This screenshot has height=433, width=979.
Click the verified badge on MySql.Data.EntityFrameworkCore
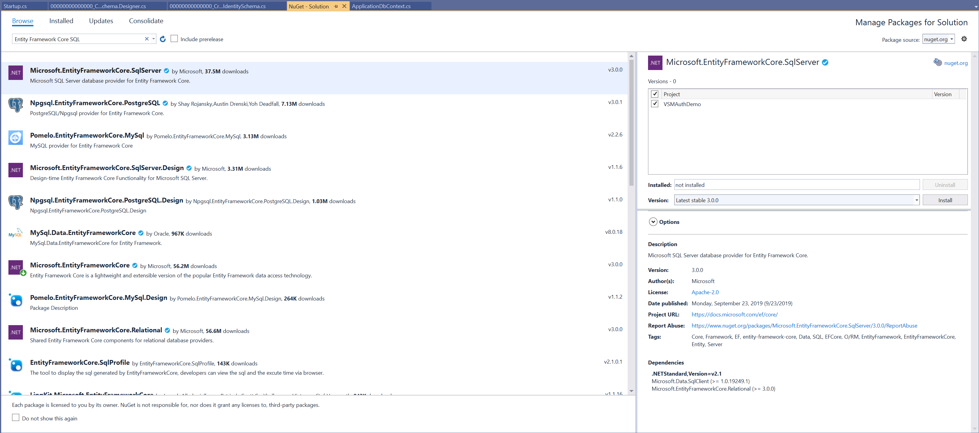(x=141, y=233)
